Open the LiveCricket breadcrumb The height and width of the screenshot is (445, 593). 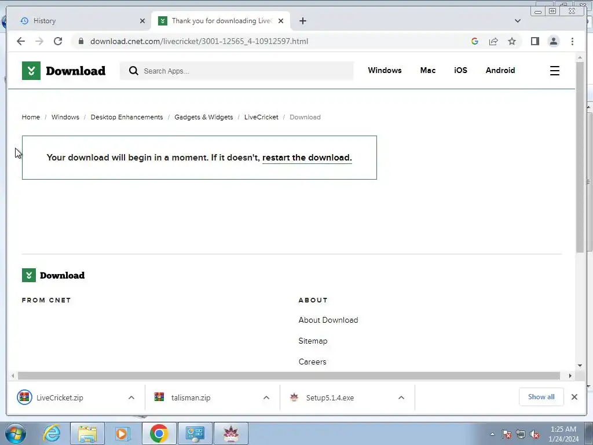click(x=261, y=117)
